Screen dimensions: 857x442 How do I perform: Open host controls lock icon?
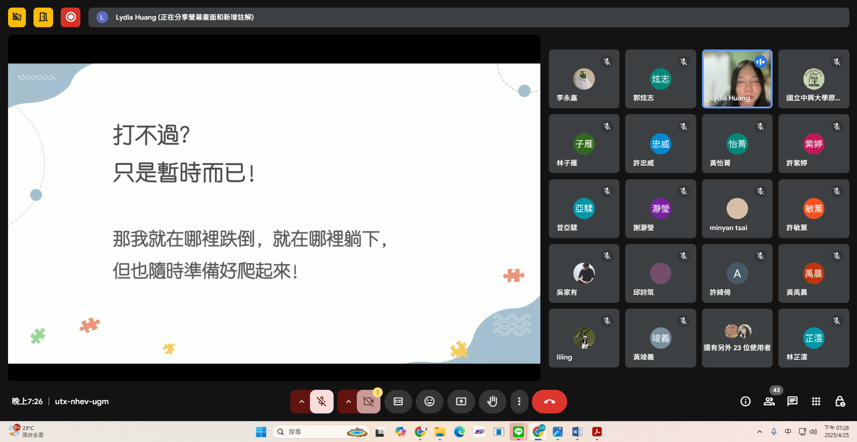840,401
